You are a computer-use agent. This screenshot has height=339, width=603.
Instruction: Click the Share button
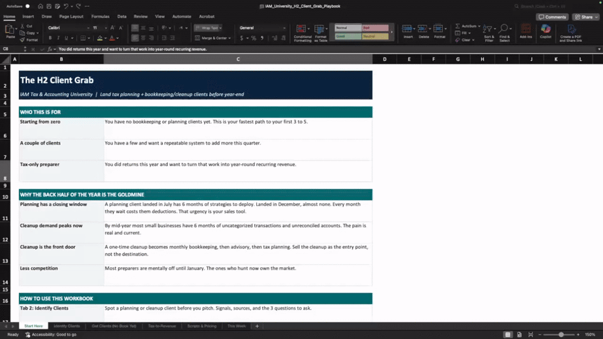point(586,17)
